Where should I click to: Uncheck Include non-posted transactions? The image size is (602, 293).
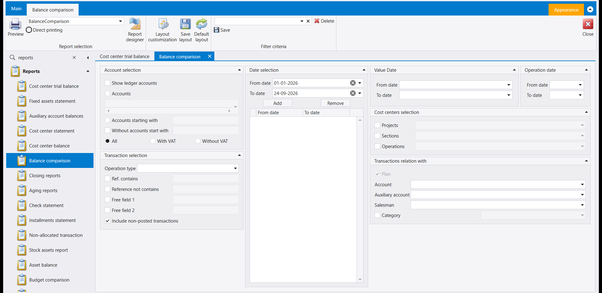tap(107, 221)
